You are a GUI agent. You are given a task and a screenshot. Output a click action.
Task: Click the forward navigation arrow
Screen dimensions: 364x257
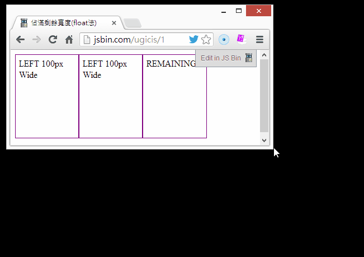click(x=36, y=40)
